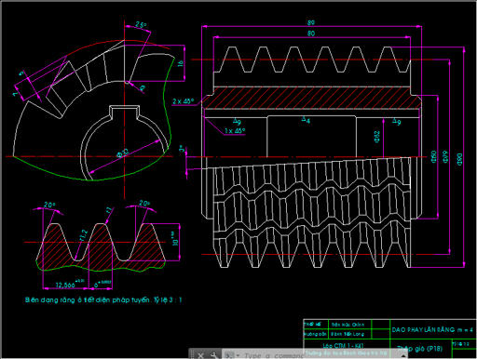Viewport: 477px width, 359px height.
Task: Select the Φ52 inner diameter dimension
Action: 377,137
